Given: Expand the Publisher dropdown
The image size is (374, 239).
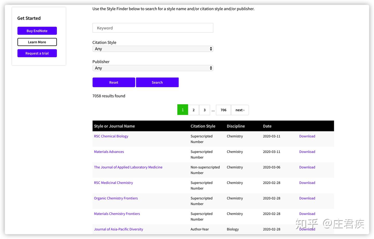Looking at the screenshot, I should tap(153, 68).
